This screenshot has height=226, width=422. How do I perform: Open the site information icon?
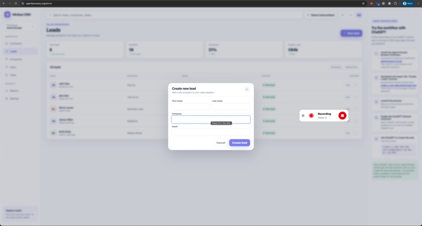23,4
